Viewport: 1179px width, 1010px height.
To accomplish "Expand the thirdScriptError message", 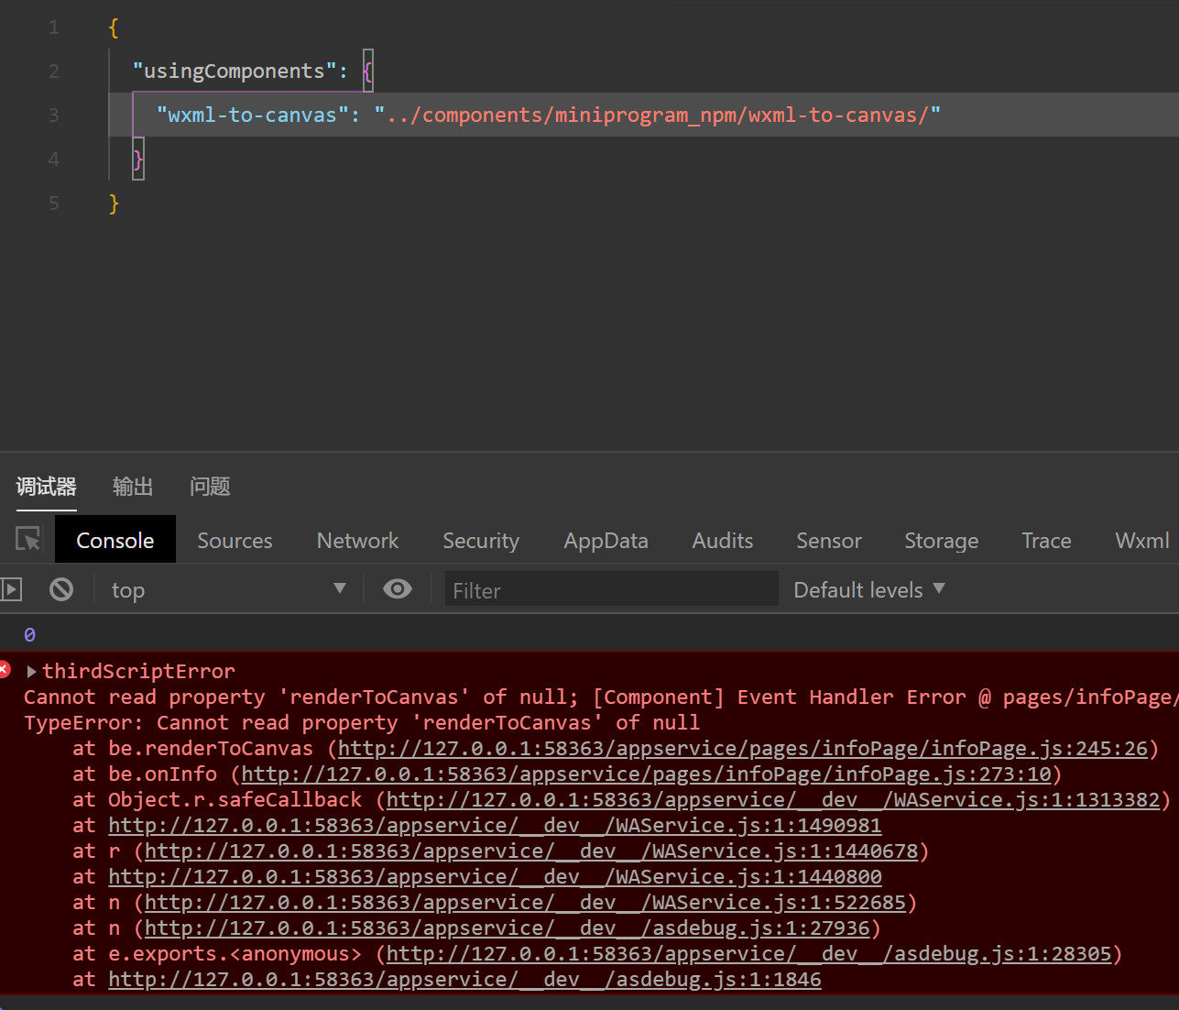I will click(32, 672).
